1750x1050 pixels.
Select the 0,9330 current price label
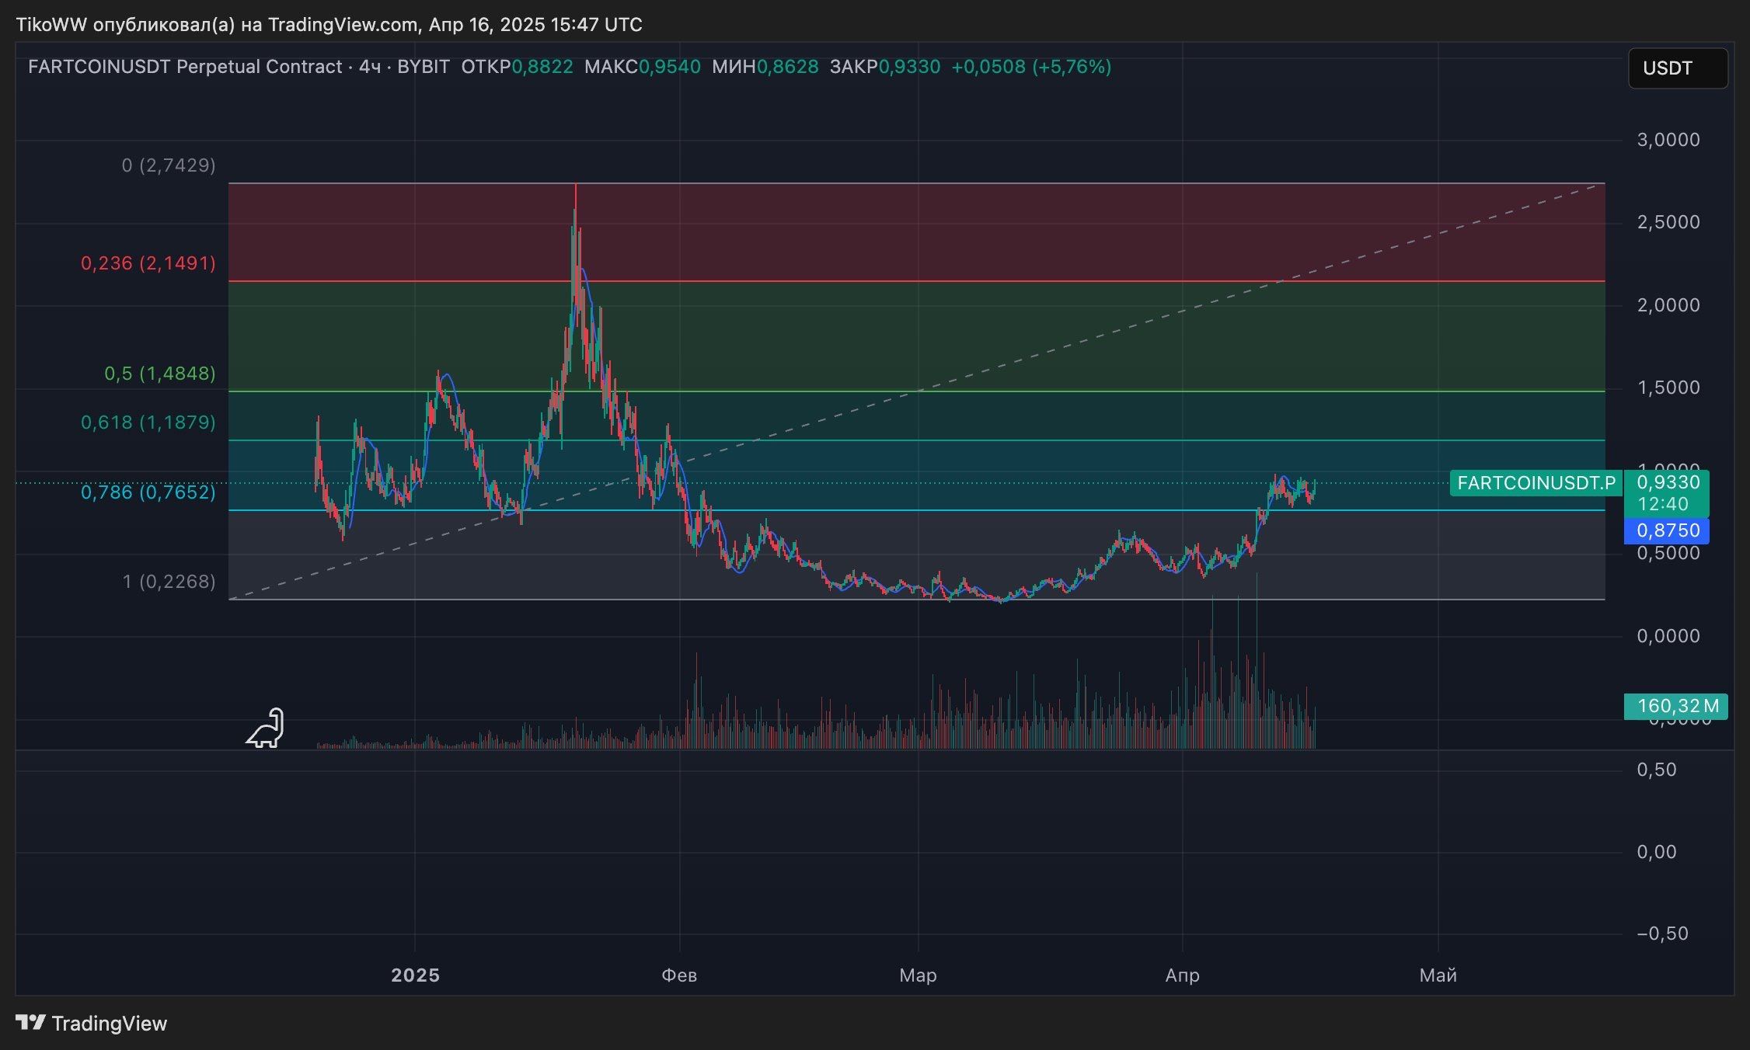click(x=1668, y=482)
